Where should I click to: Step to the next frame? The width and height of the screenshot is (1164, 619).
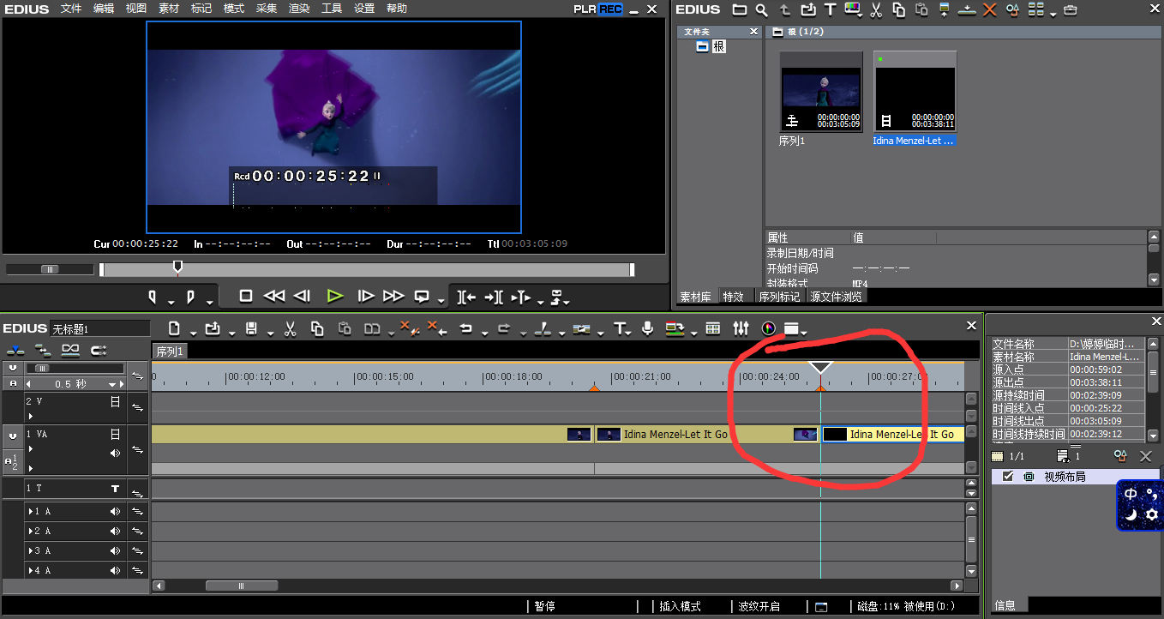(366, 296)
